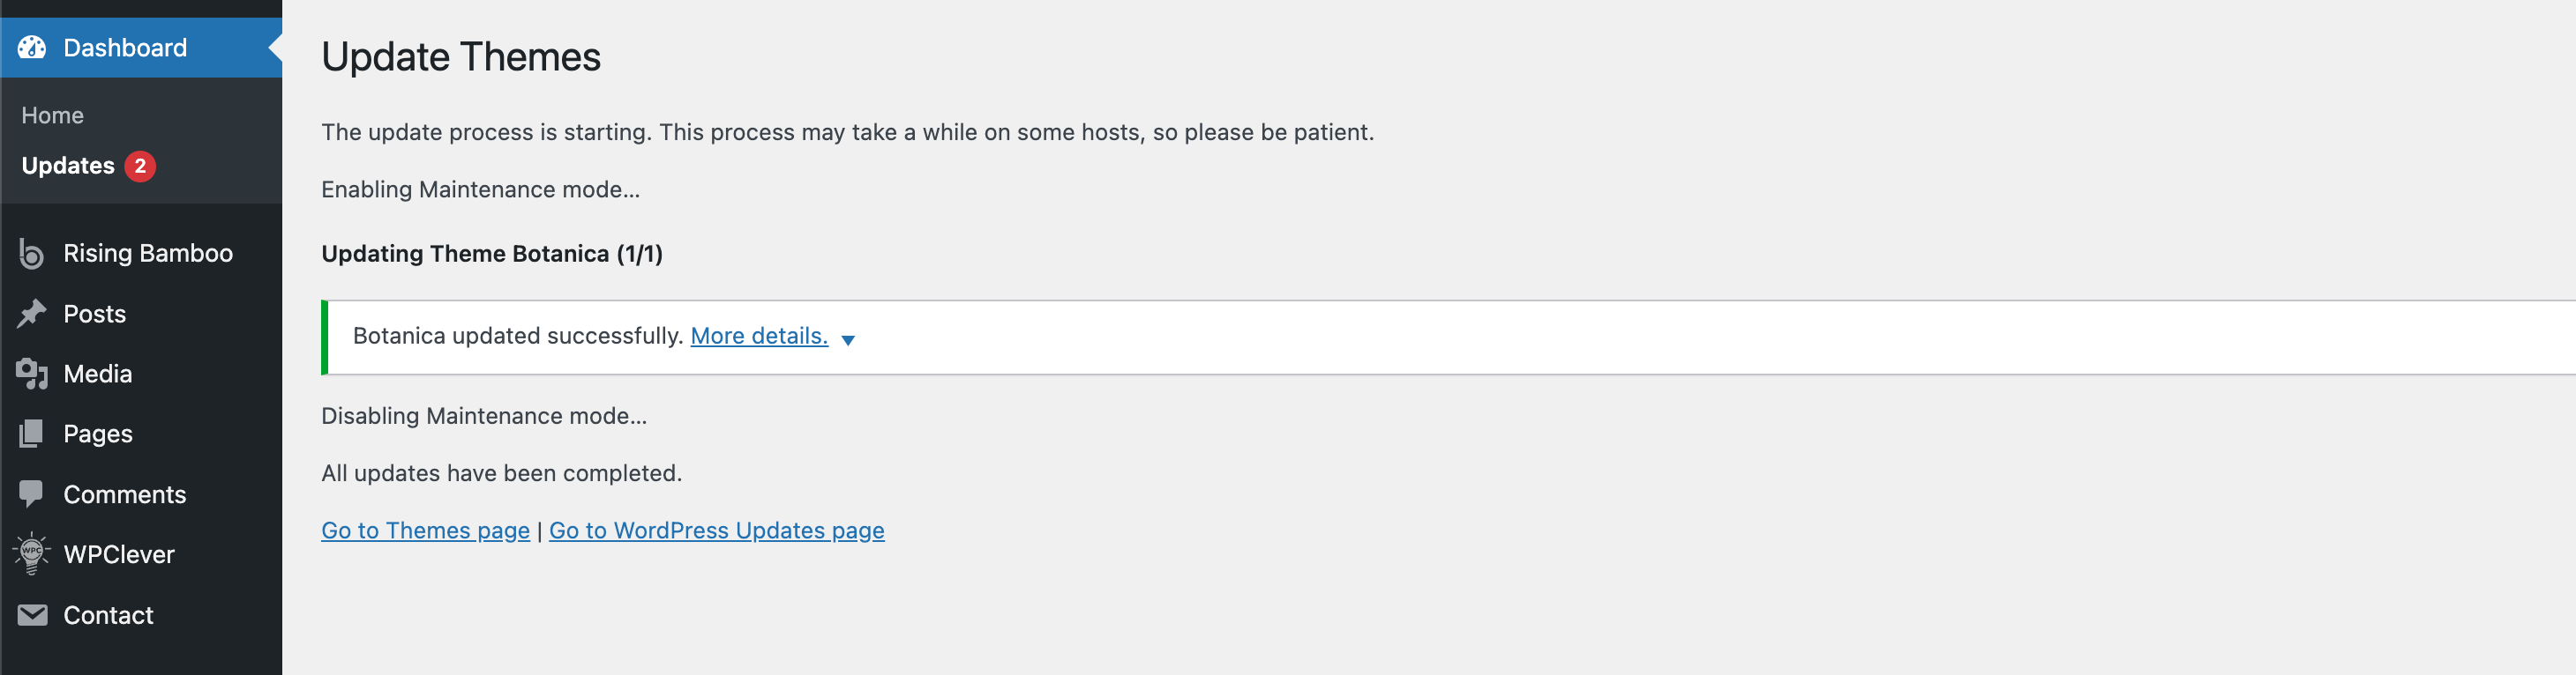This screenshot has height=675, width=2576.
Task: Click the Contact envelope icon
Action: [x=32, y=615]
